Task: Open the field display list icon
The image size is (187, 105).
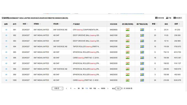Action: click(x=174, y=18)
